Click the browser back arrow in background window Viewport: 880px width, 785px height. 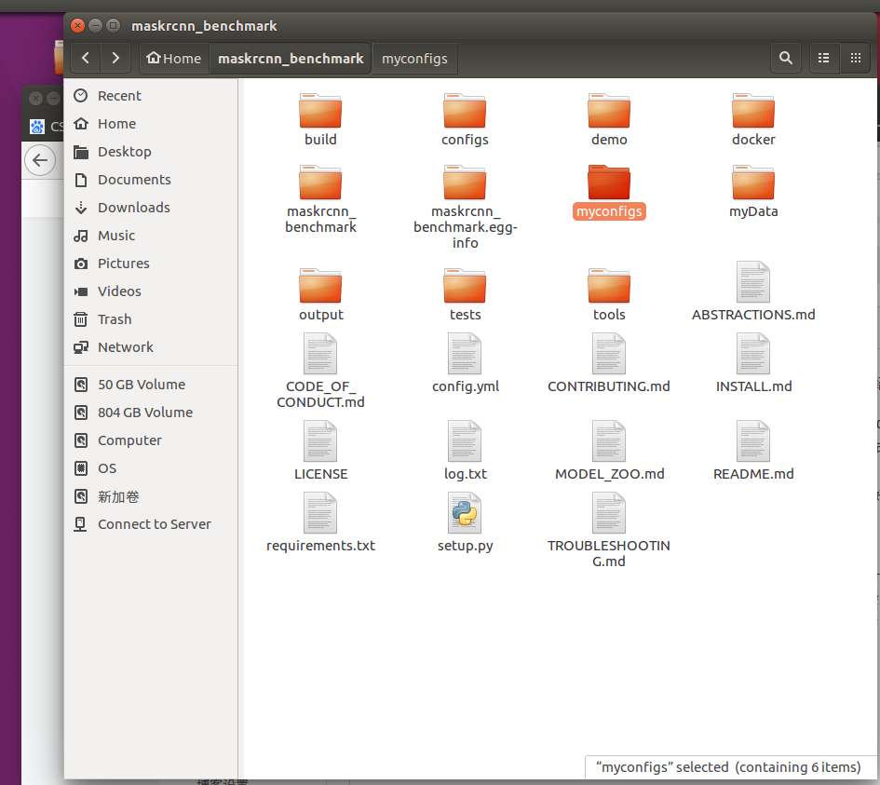point(40,160)
